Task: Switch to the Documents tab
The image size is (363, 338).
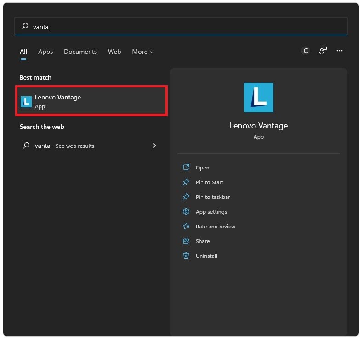Action: pyautogui.click(x=80, y=52)
